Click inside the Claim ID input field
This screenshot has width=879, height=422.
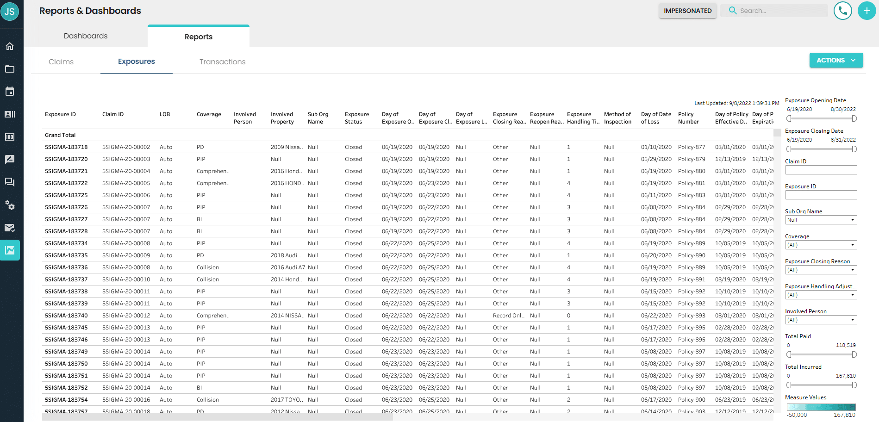[x=821, y=170]
